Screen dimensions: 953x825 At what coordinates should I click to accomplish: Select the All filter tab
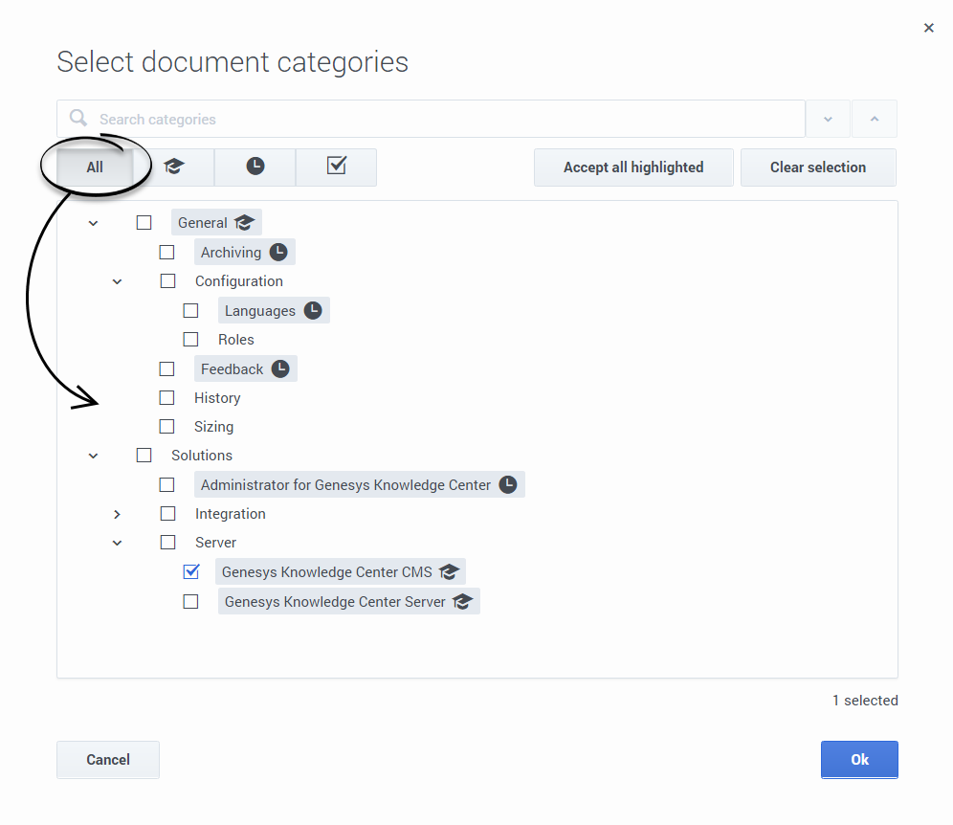95,167
